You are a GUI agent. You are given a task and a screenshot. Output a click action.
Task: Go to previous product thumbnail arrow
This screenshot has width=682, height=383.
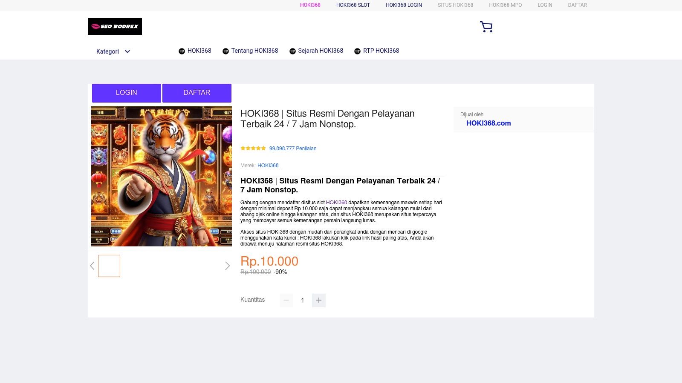click(92, 266)
